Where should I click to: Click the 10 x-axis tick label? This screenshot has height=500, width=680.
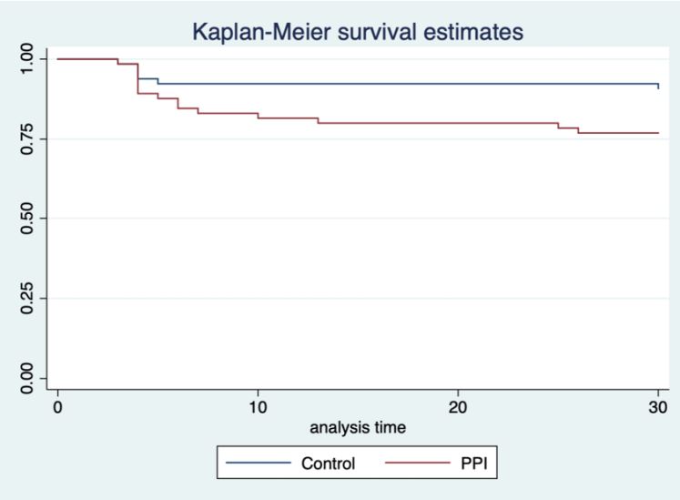(x=258, y=405)
